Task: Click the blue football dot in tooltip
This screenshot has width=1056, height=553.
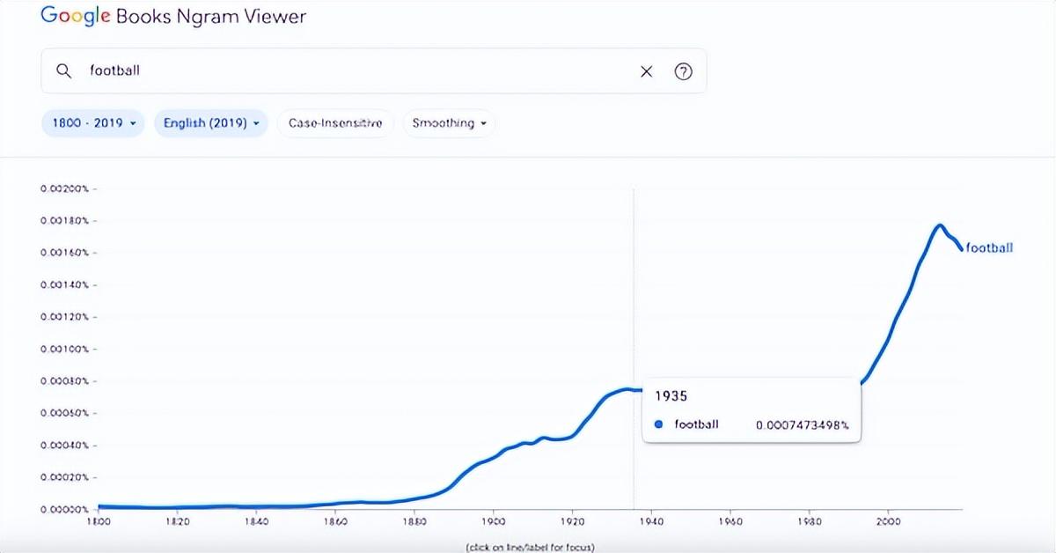Action: coord(659,424)
